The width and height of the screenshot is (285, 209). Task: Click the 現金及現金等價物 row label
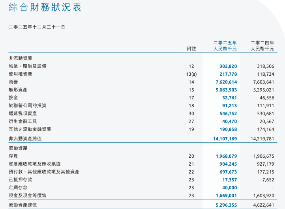28,196
